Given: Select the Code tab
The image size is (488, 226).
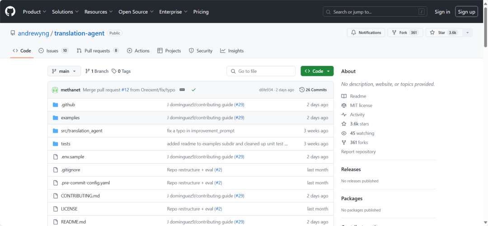Looking at the screenshot, I should [x=22, y=51].
